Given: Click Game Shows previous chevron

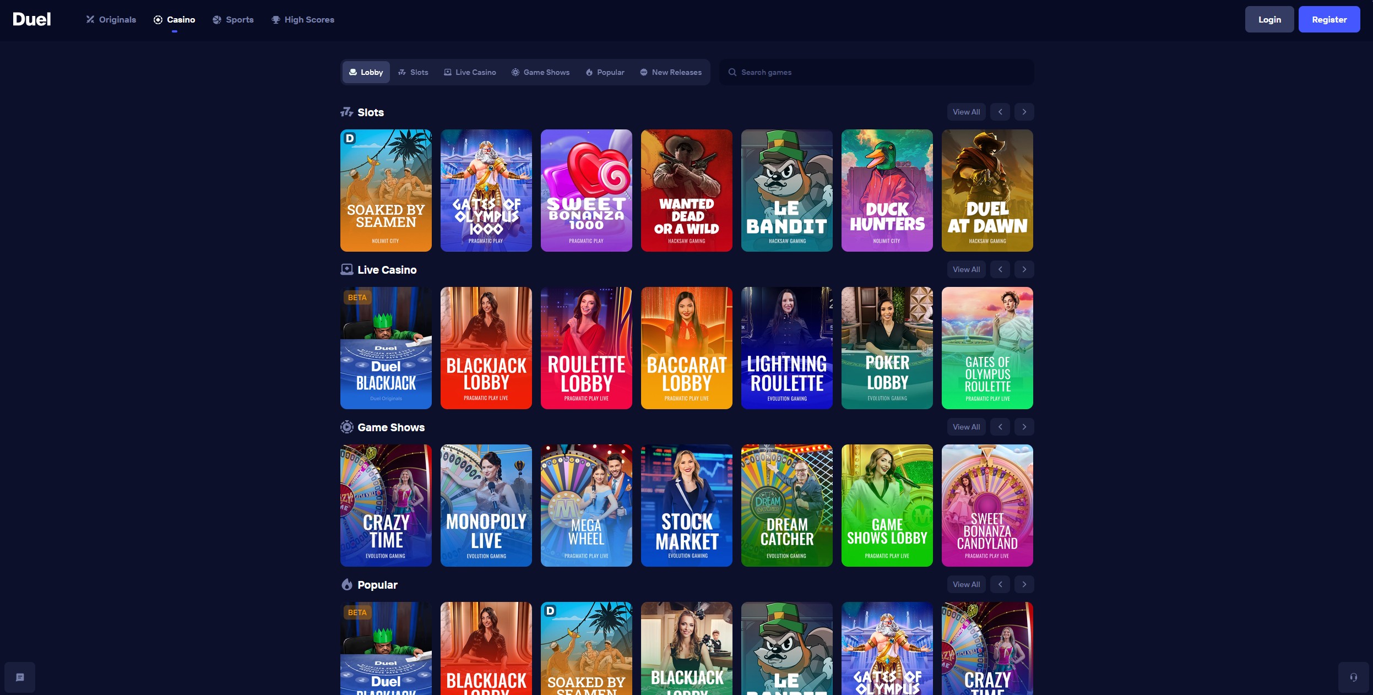Looking at the screenshot, I should pos(1000,427).
